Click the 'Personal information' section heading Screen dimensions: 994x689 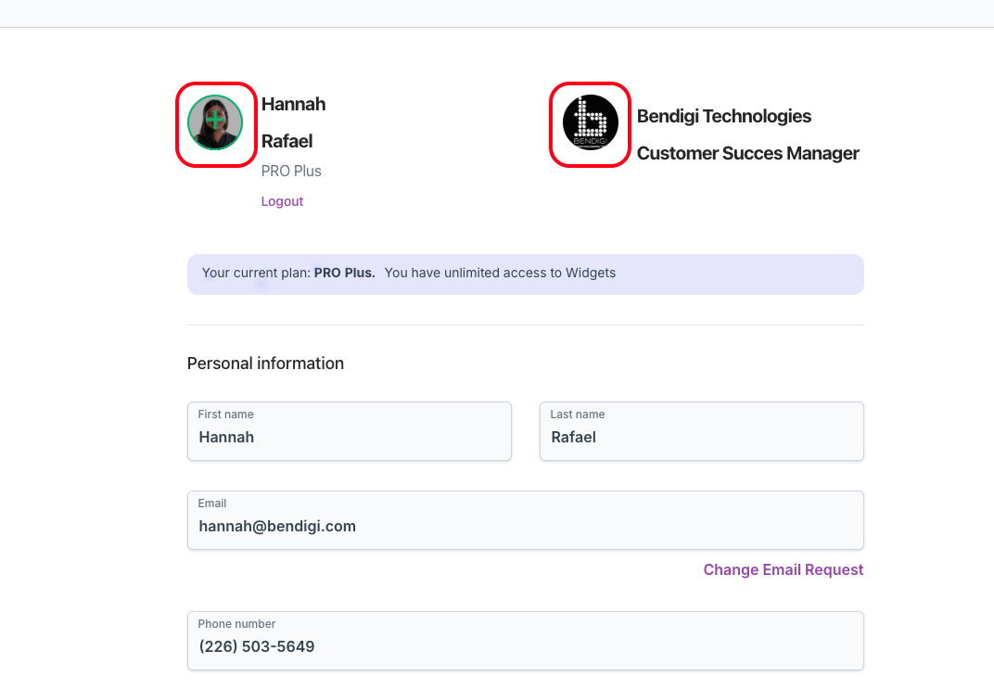click(x=265, y=364)
